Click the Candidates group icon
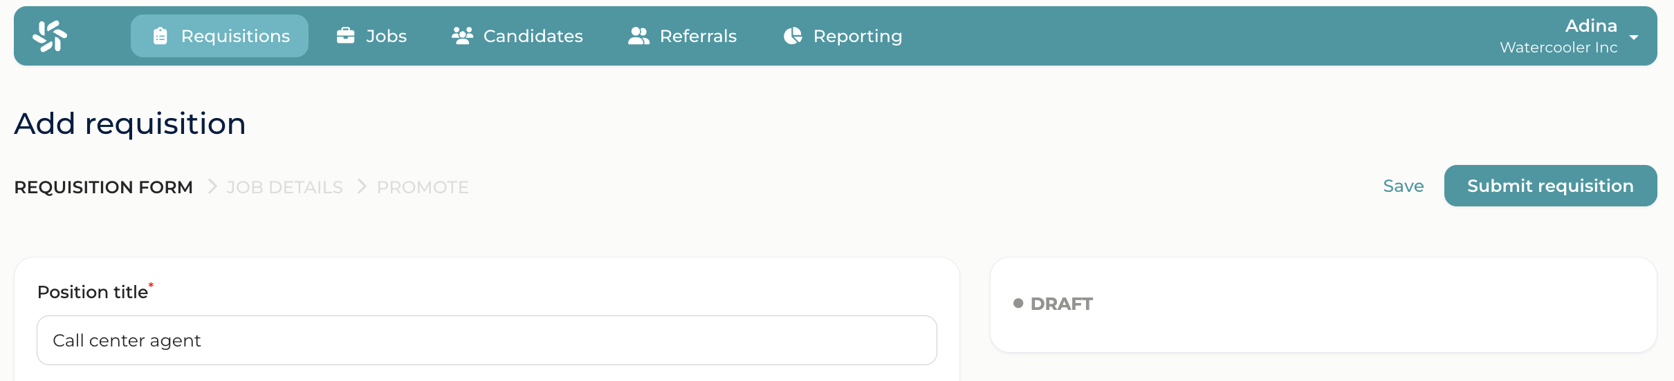1674x381 pixels. (x=462, y=36)
